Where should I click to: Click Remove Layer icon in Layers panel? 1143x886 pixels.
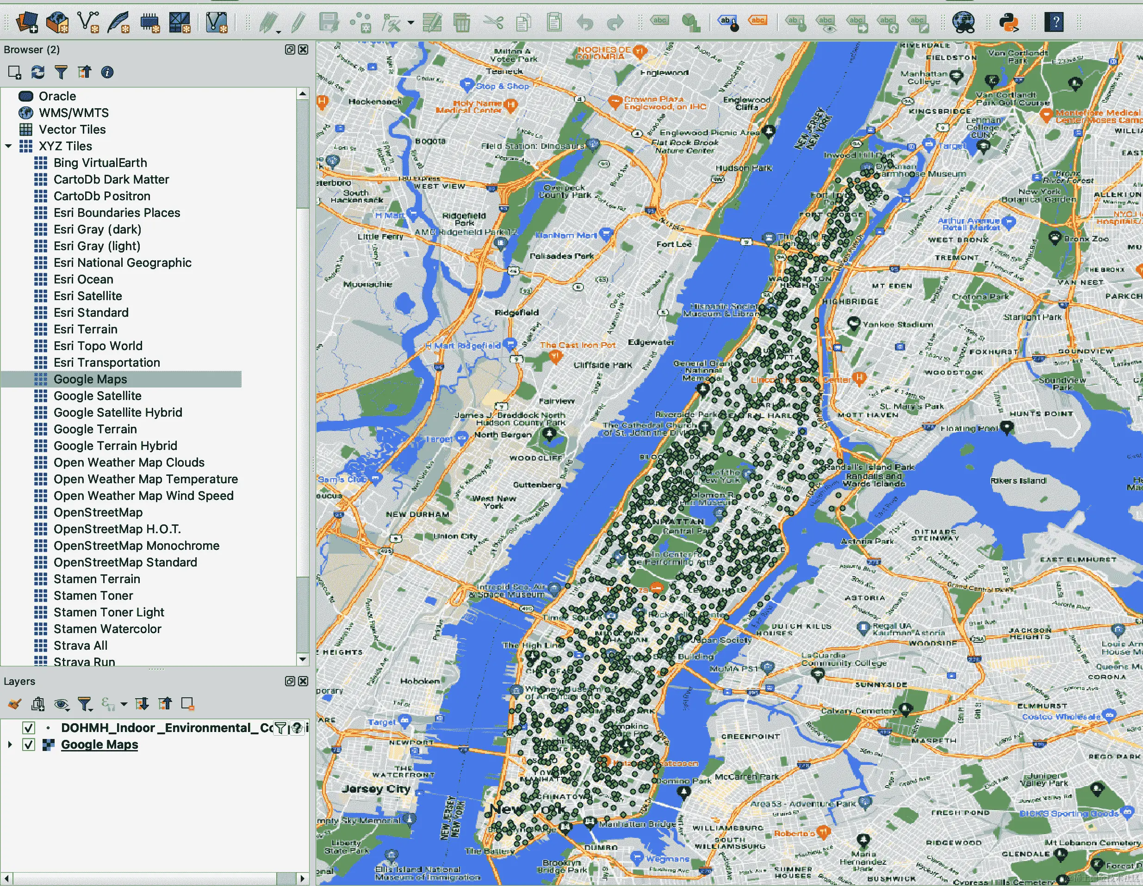187,704
